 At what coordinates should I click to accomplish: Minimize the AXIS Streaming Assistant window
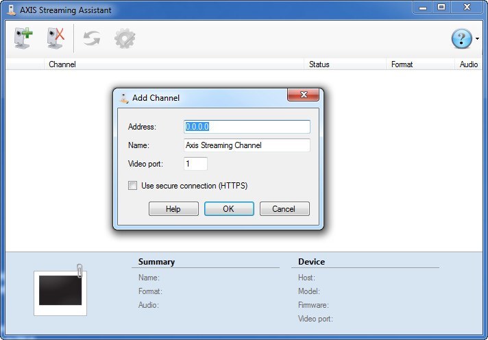423,8
